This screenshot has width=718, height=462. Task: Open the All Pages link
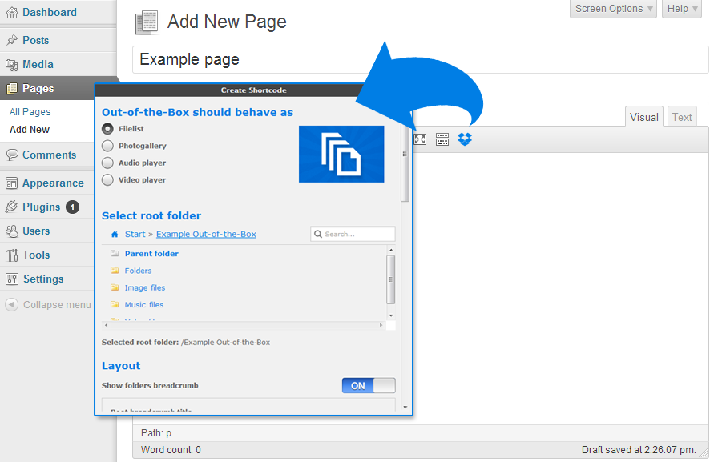(x=30, y=112)
